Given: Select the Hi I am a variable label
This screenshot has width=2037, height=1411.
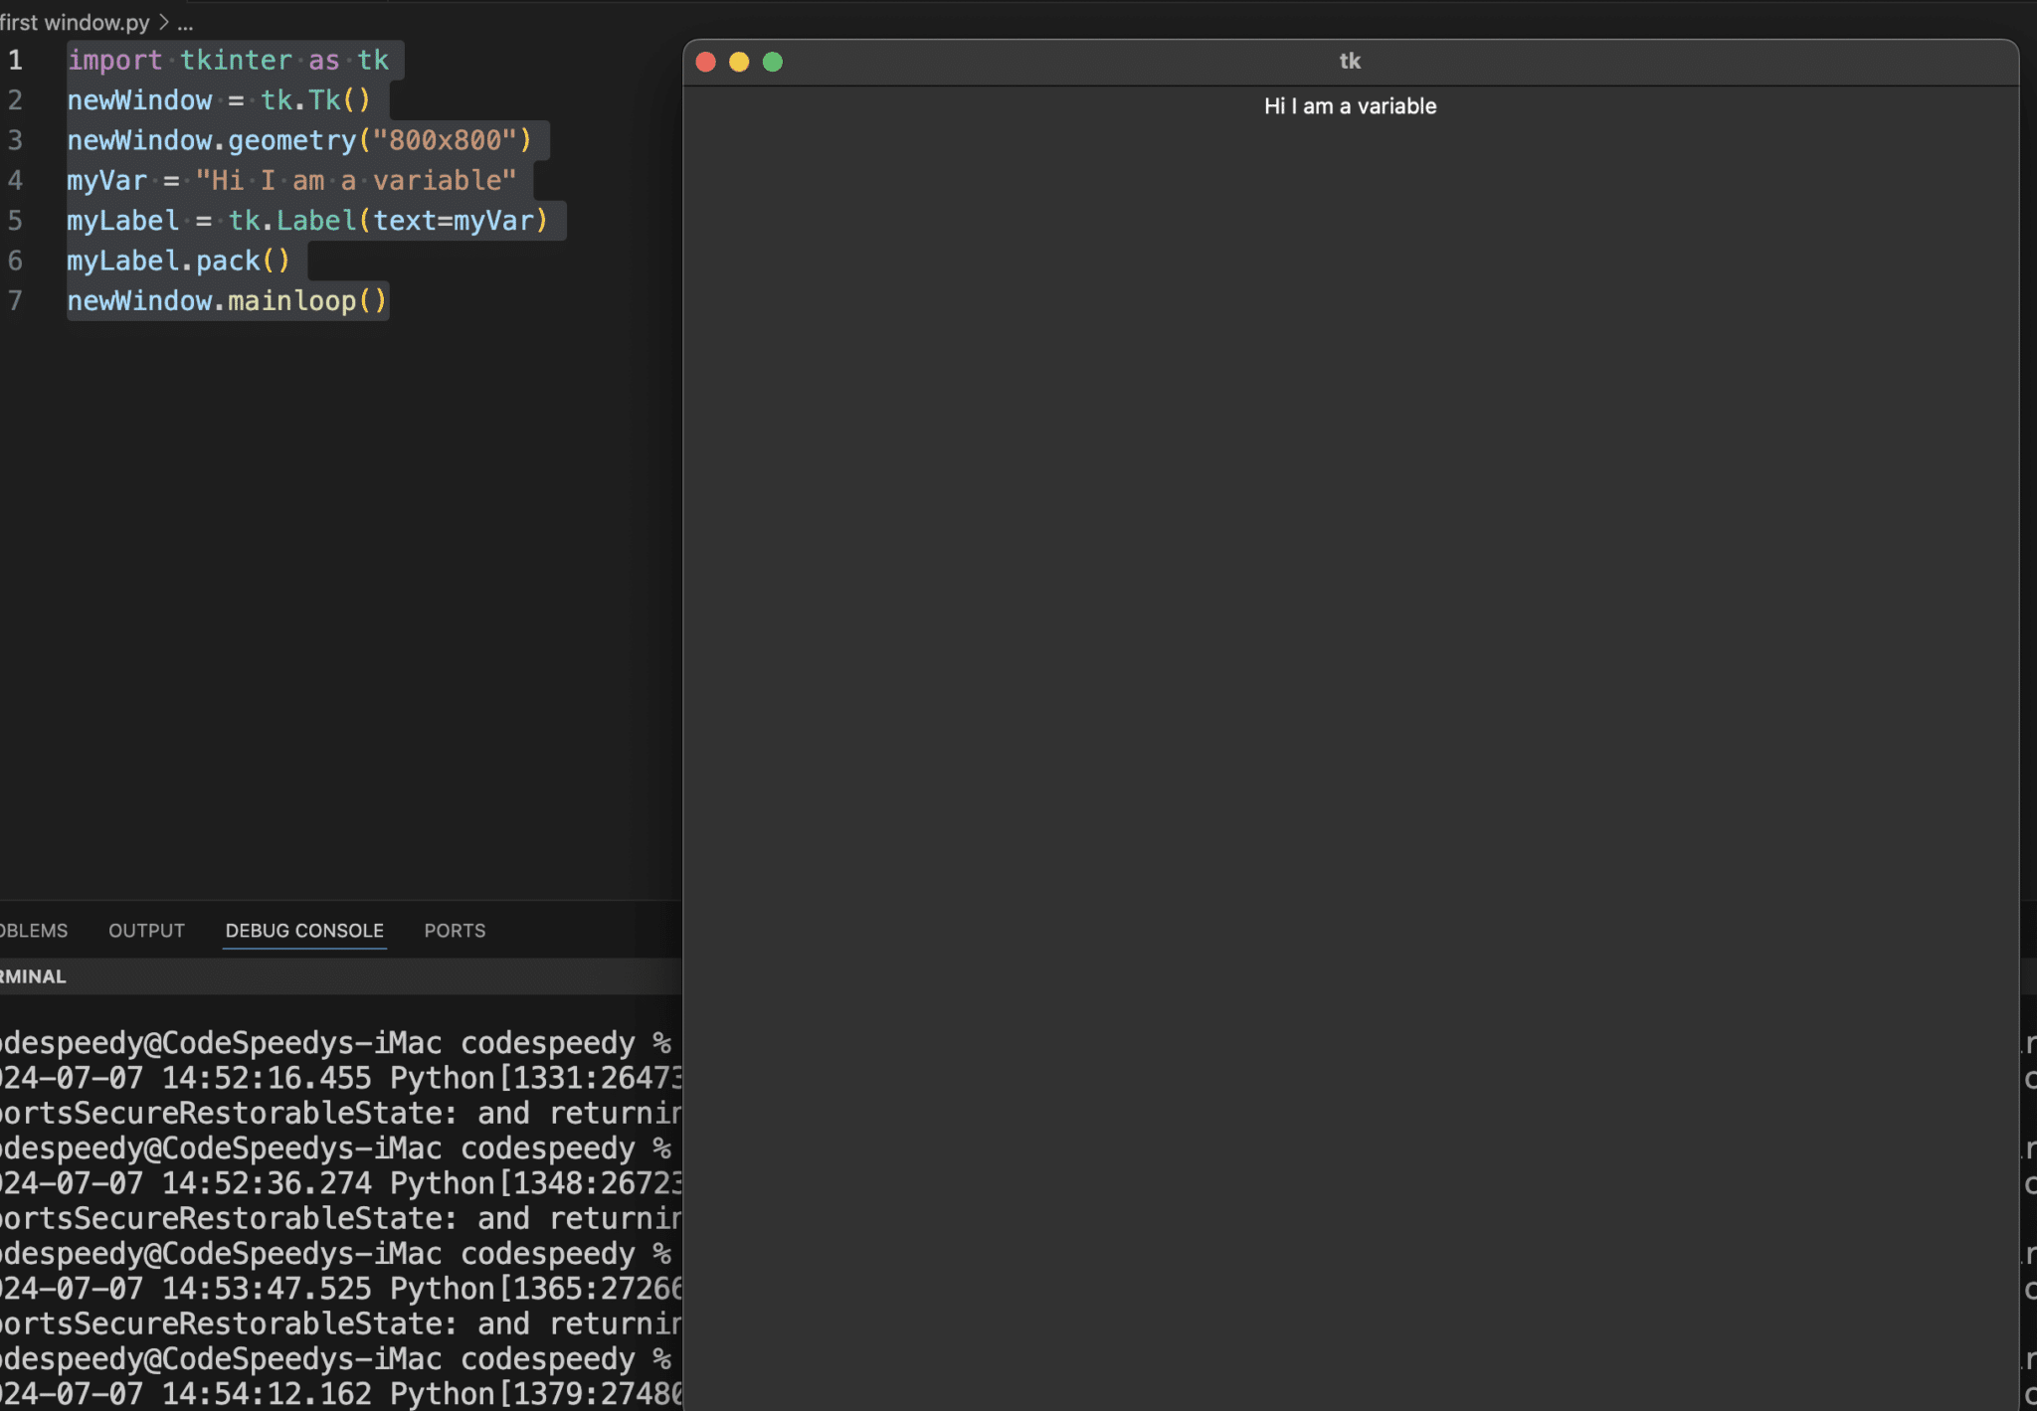Looking at the screenshot, I should [x=1349, y=105].
